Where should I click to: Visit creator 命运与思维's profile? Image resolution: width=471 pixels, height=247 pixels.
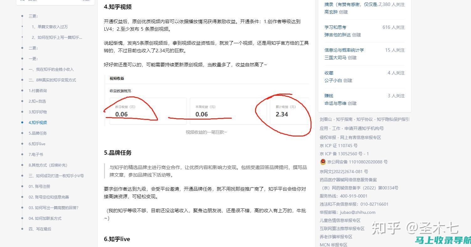335,103
